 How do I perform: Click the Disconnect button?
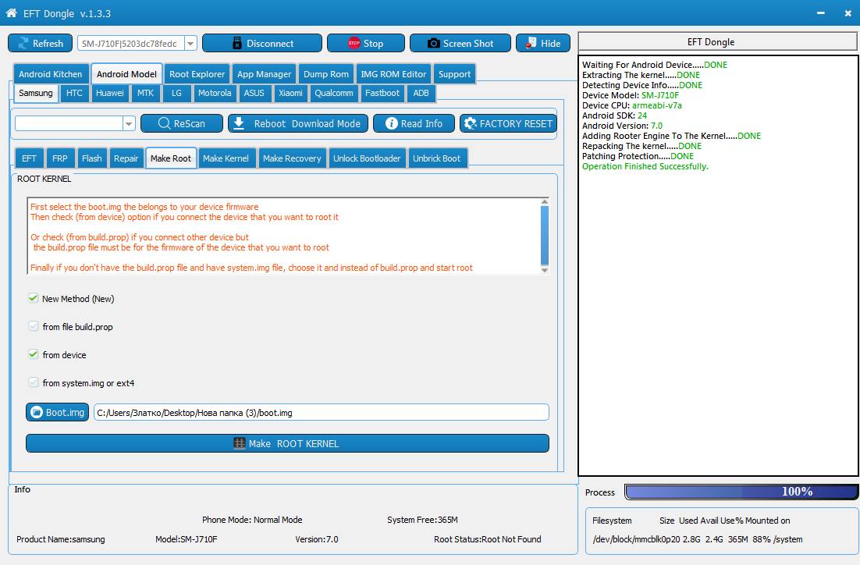tap(262, 44)
